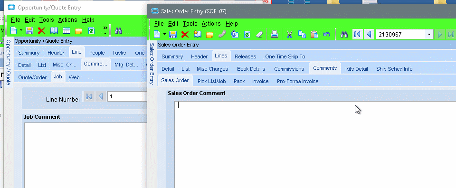Print the sales order via printer icon
The height and width of the screenshot is (188, 456).
(274, 34)
